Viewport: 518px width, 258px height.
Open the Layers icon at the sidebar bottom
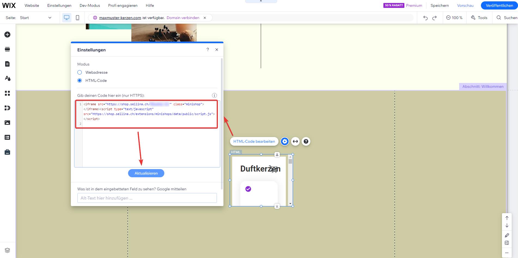[7, 250]
